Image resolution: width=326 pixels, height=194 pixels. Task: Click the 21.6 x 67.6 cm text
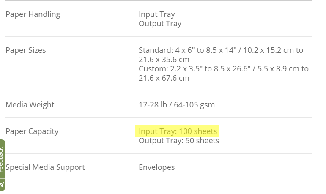(164, 78)
